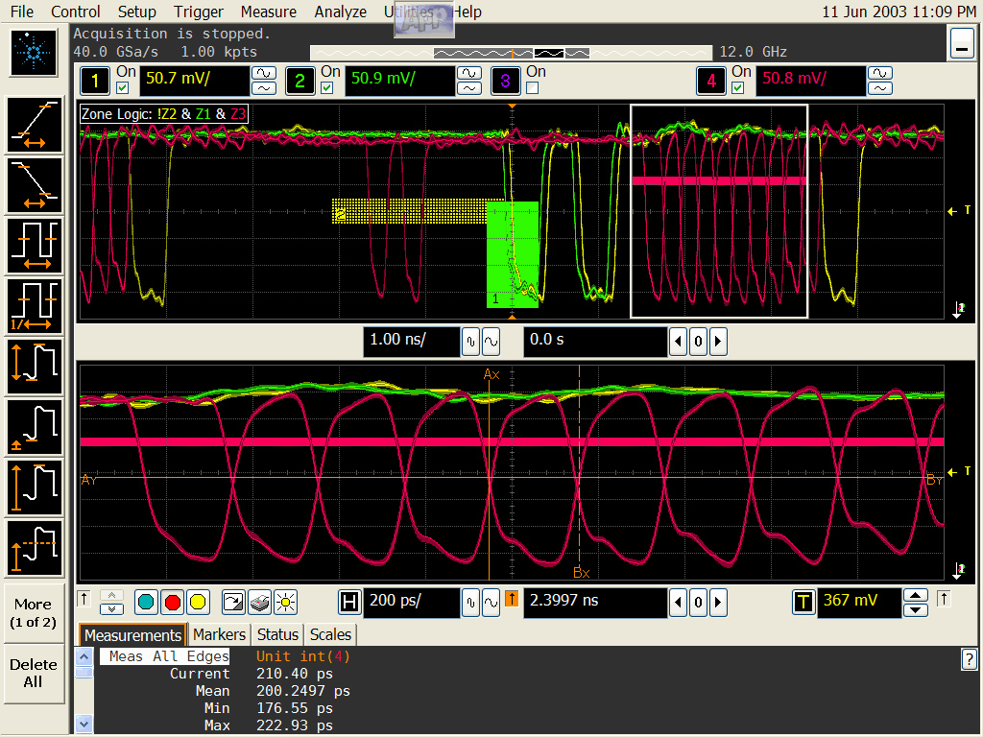Select the fall time measurement icon

point(35,185)
